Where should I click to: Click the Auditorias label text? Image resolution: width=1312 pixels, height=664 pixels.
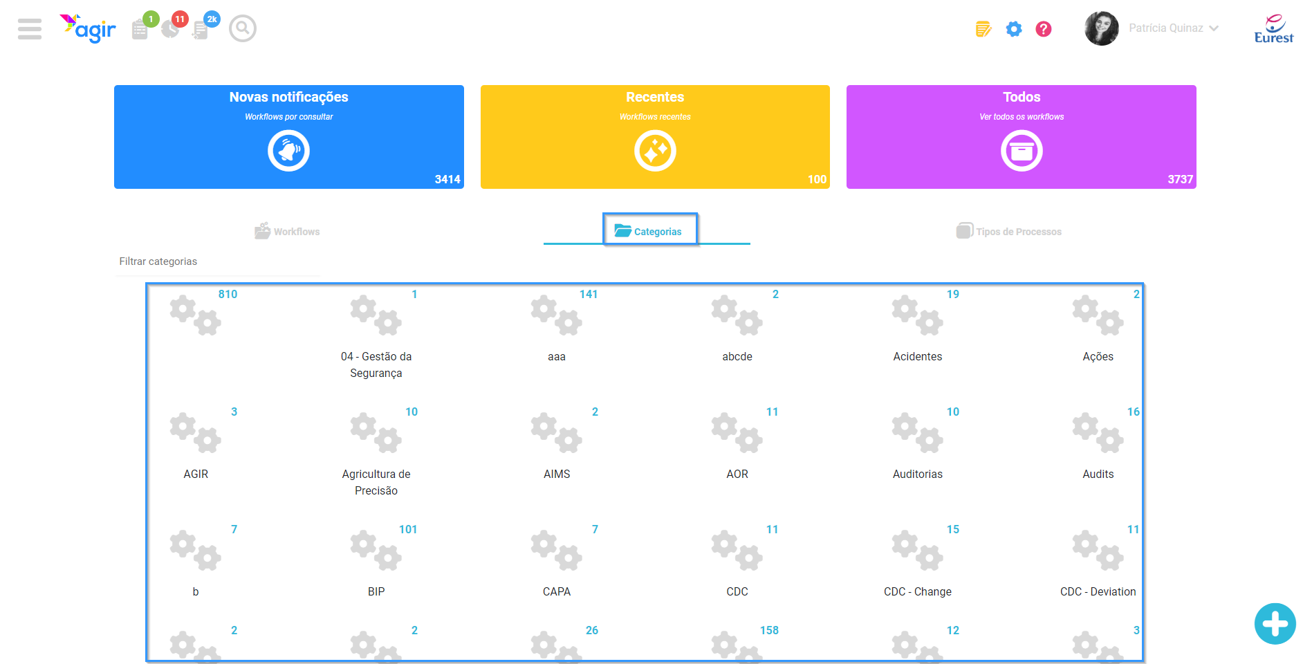coord(918,474)
